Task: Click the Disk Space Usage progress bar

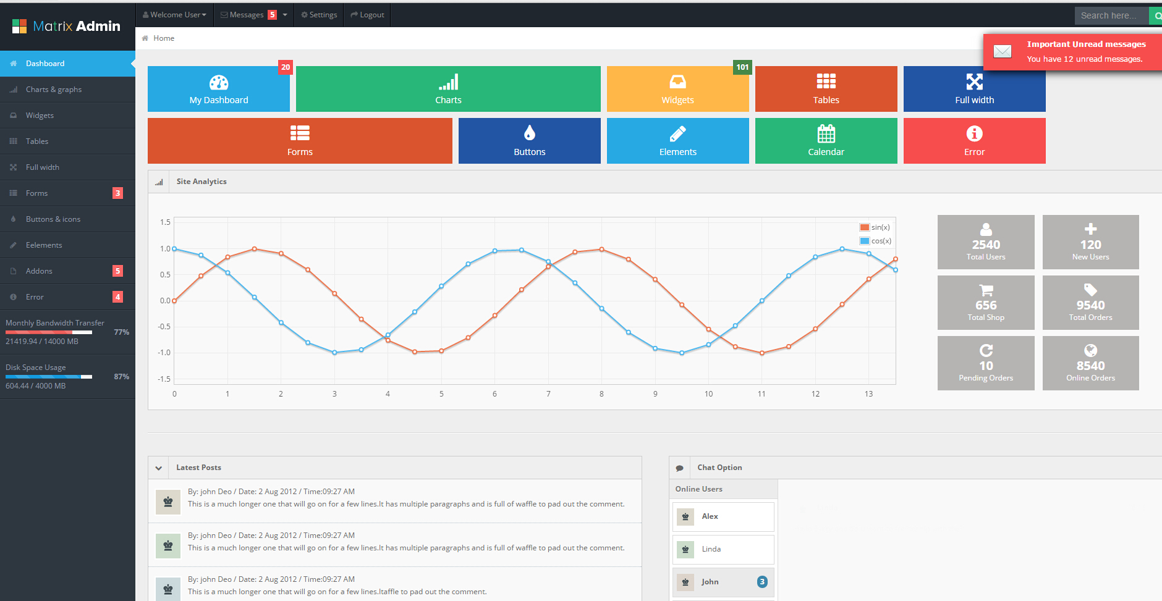Action: point(49,377)
